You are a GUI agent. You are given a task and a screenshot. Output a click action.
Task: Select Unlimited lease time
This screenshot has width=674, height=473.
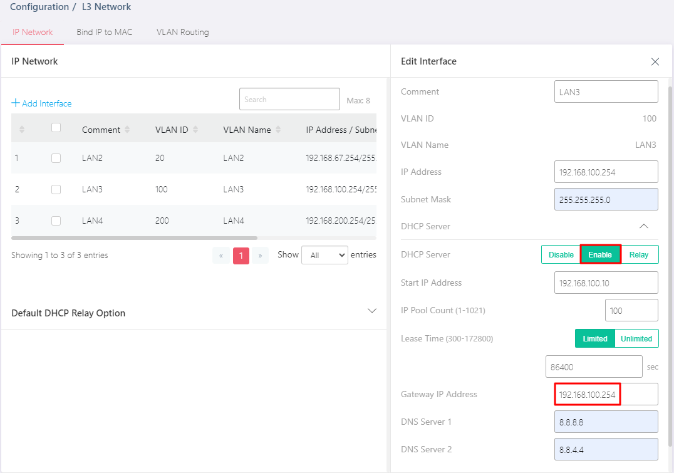coord(636,339)
